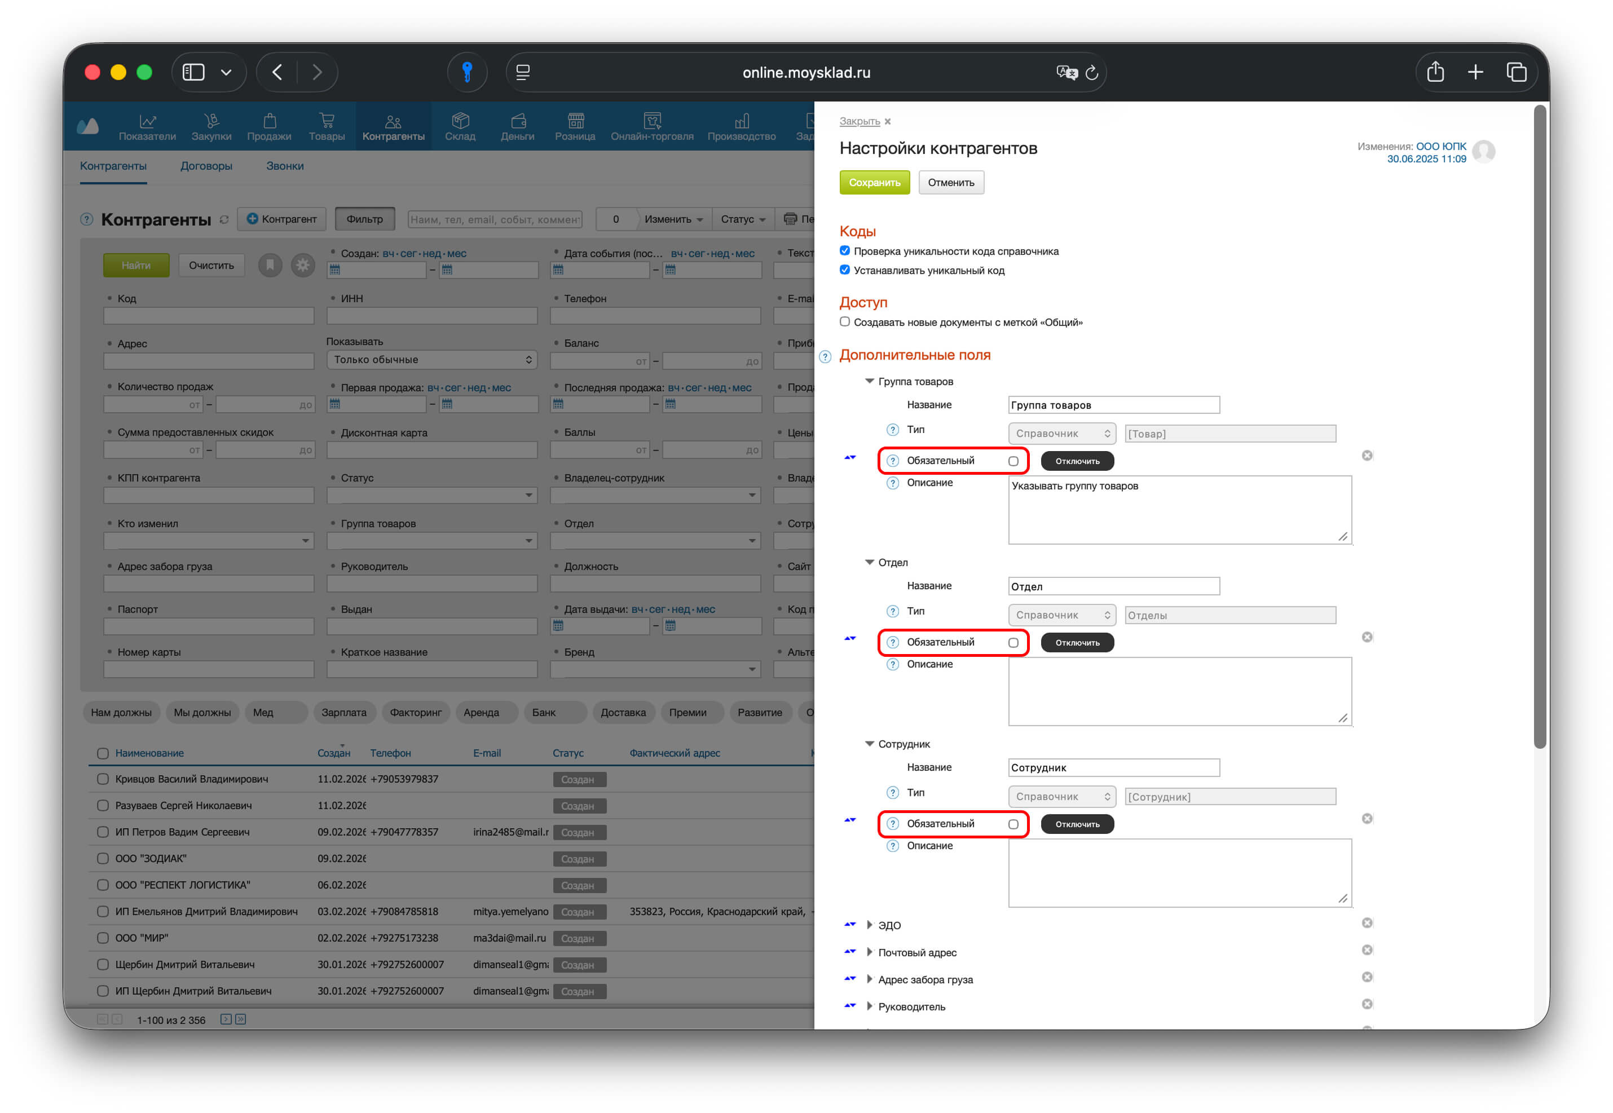The height and width of the screenshot is (1113, 1613).
Task: Click the MoySklad logo icon
Action: point(88,126)
